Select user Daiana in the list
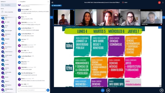 tap(8, 77)
